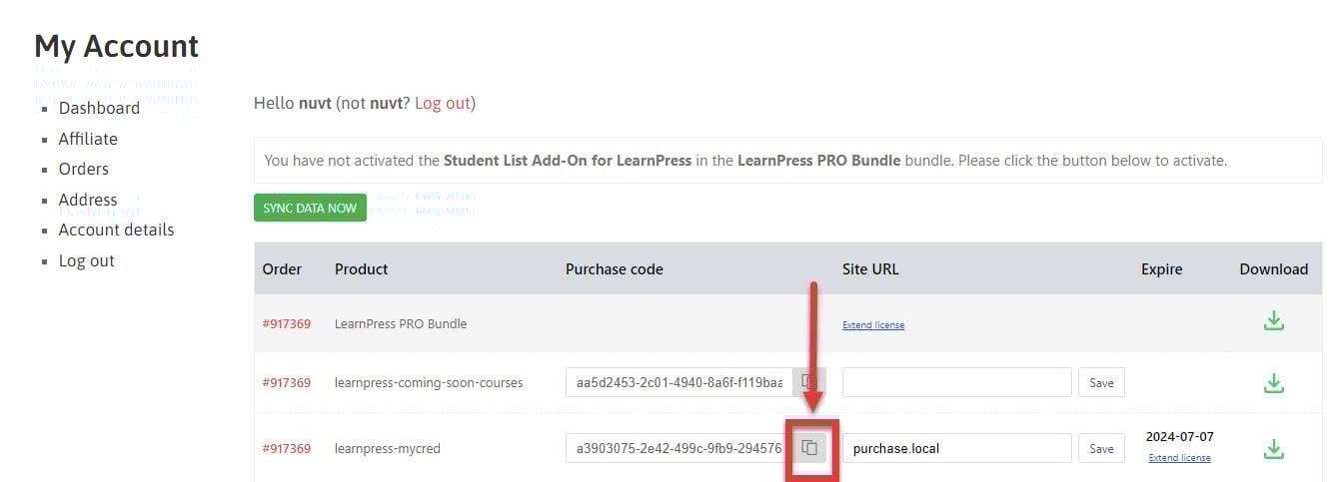Copy the learnpress-mycred purchase code
Viewport: 1342px width, 482px height.
(x=810, y=448)
